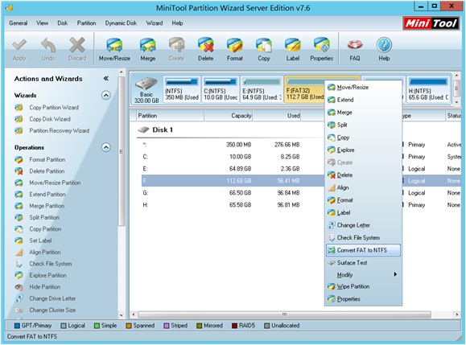The image size is (466, 345).
Task: Choose Change Cluster Size in Operations list
Action: (52, 310)
